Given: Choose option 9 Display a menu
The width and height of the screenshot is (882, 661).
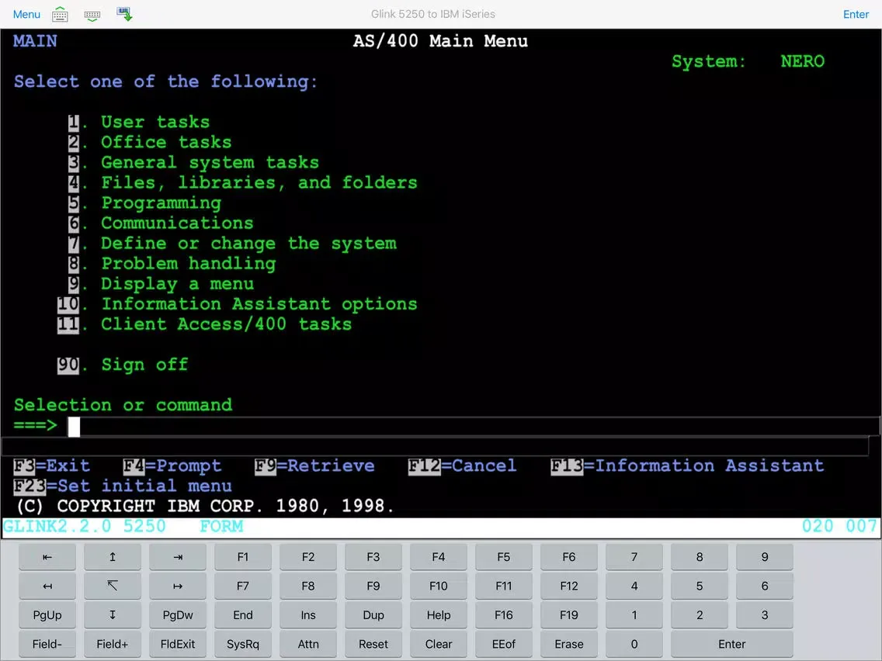Looking at the screenshot, I should (161, 284).
